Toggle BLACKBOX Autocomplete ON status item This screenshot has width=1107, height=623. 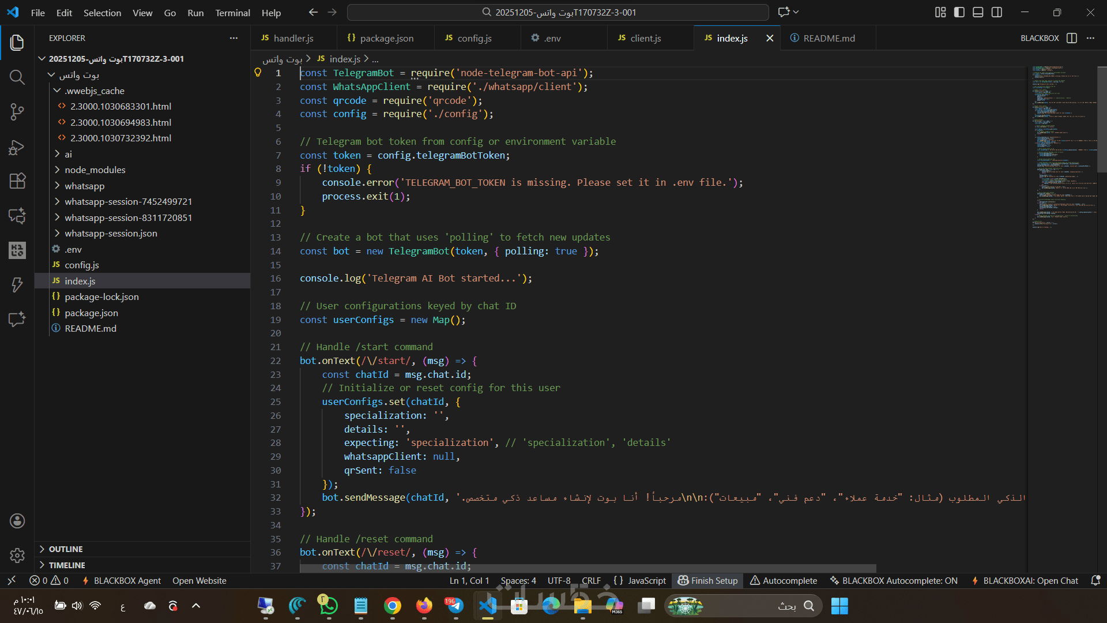click(894, 581)
